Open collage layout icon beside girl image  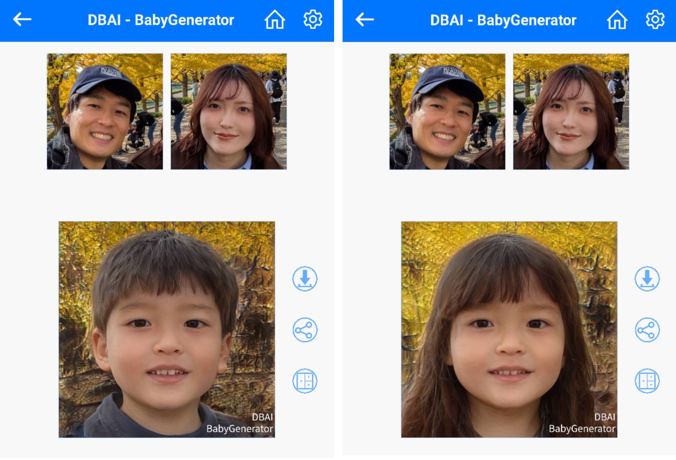tap(647, 381)
